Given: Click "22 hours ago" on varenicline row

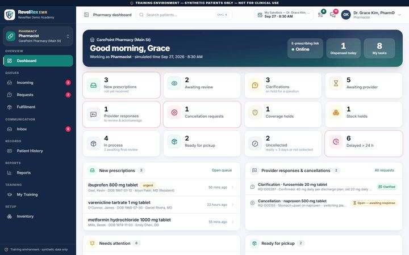Looking at the screenshot, I should (x=217, y=205).
